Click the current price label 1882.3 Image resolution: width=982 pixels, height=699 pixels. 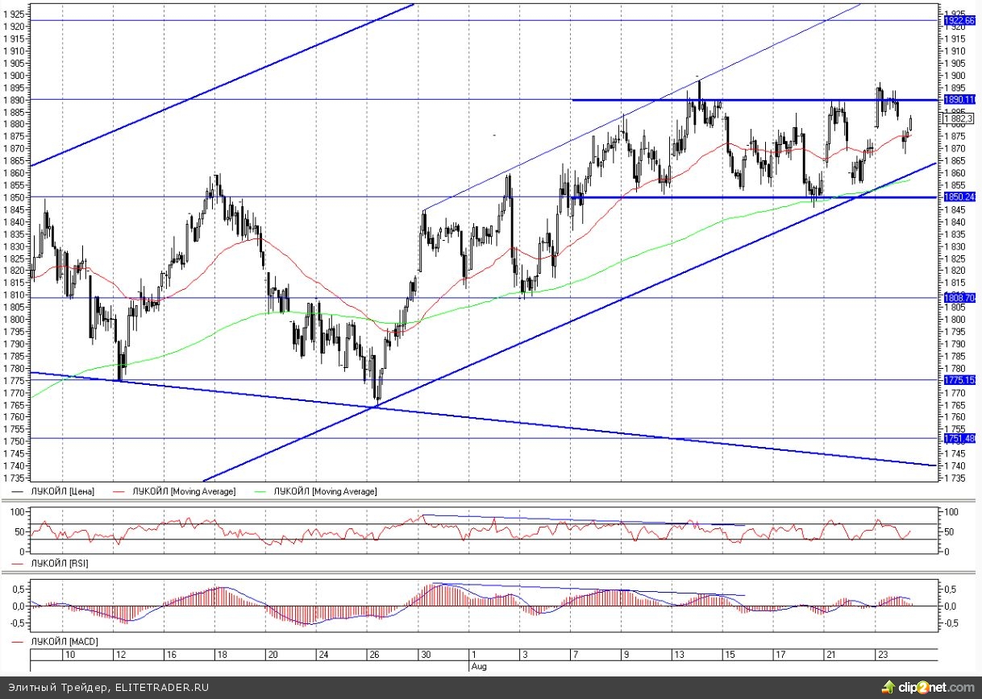pyautogui.click(x=958, y=118)
